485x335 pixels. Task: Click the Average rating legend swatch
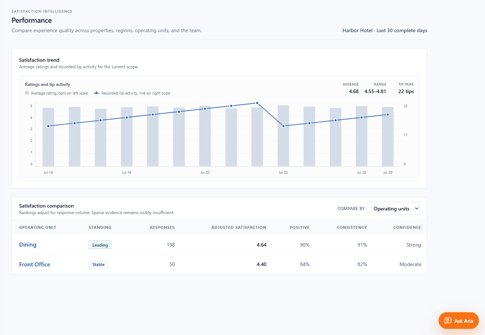(27, 93)
